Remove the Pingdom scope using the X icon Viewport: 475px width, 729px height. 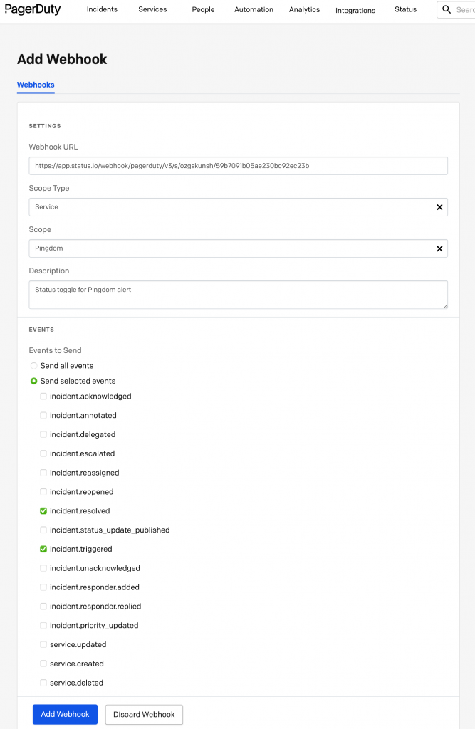439,248
